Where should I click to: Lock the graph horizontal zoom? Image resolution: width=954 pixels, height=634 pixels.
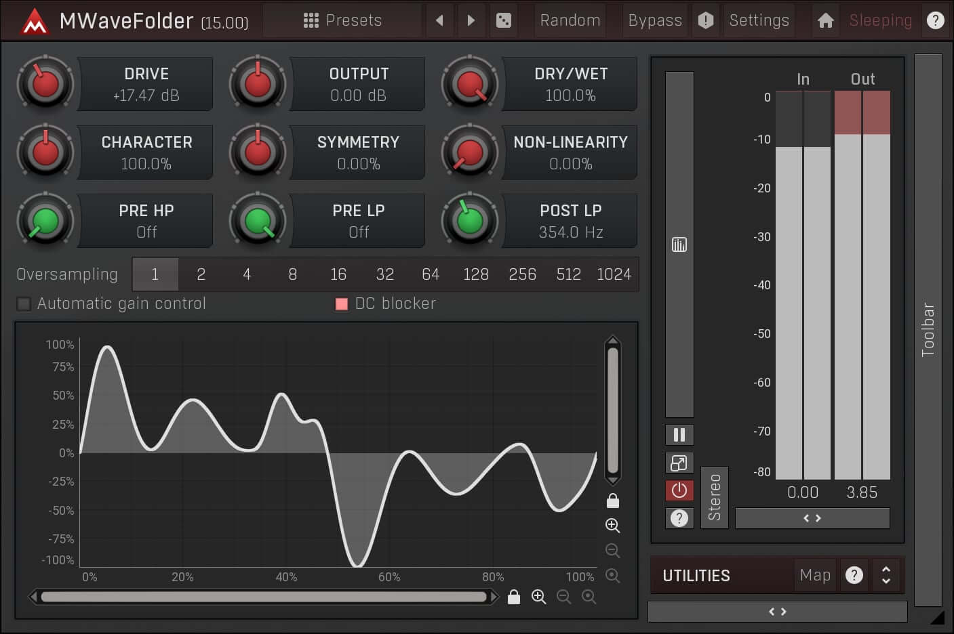click(514, 597)
